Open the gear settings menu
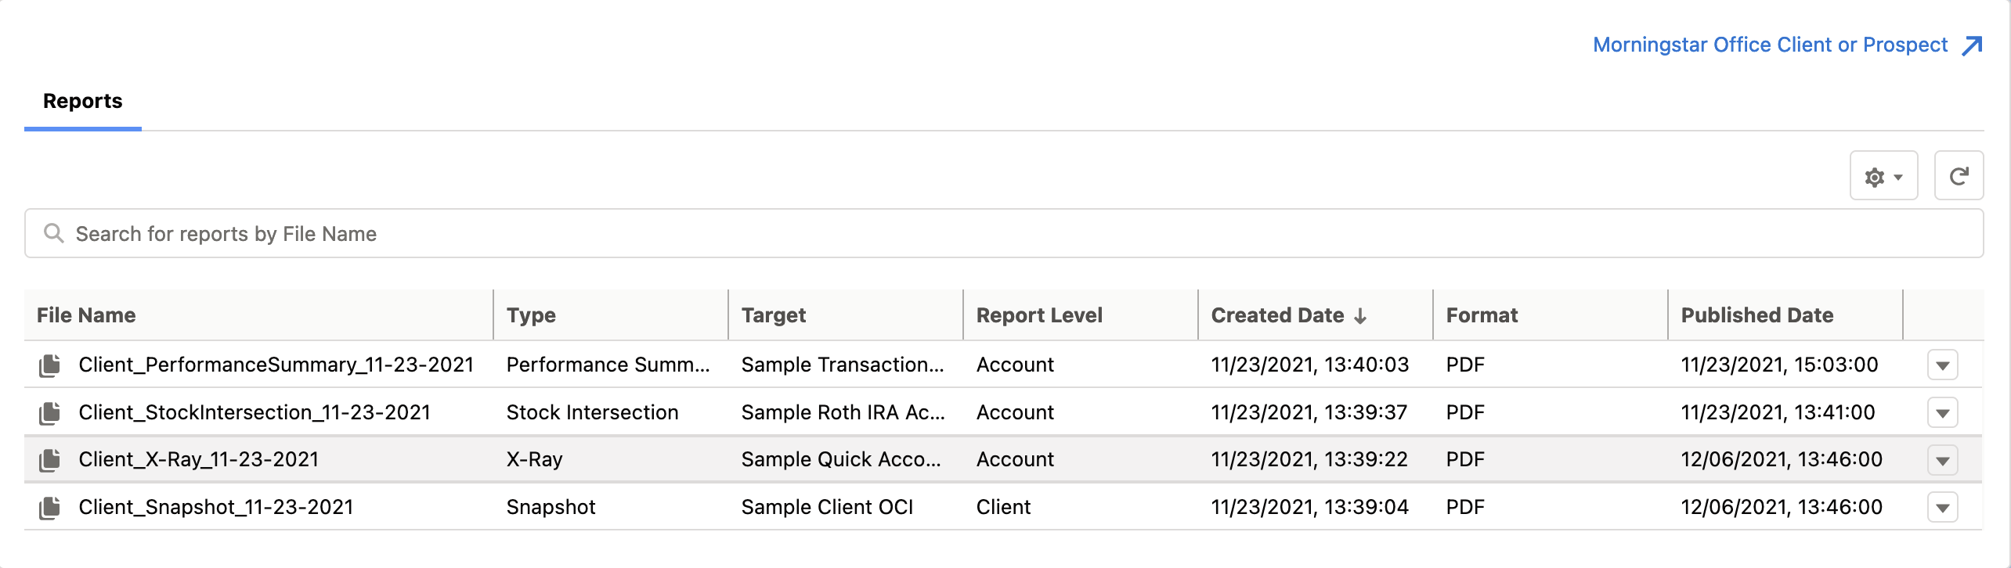The height and width of the screenshot is (568, 2011). tap(1883, 176)
